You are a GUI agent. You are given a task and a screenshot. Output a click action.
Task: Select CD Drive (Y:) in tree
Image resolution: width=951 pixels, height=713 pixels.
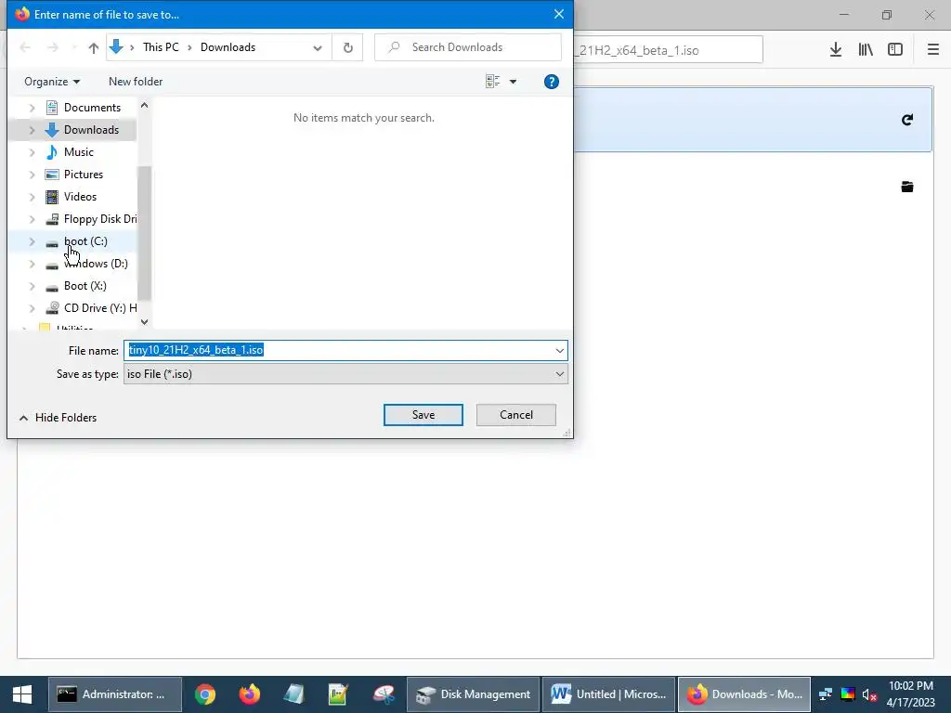tap(100, 308)
